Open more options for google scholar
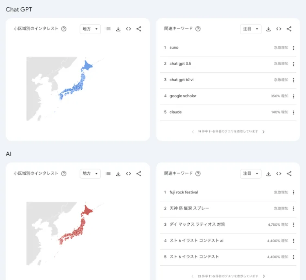Viewport: 306px width, 280px height. point(293,96)
